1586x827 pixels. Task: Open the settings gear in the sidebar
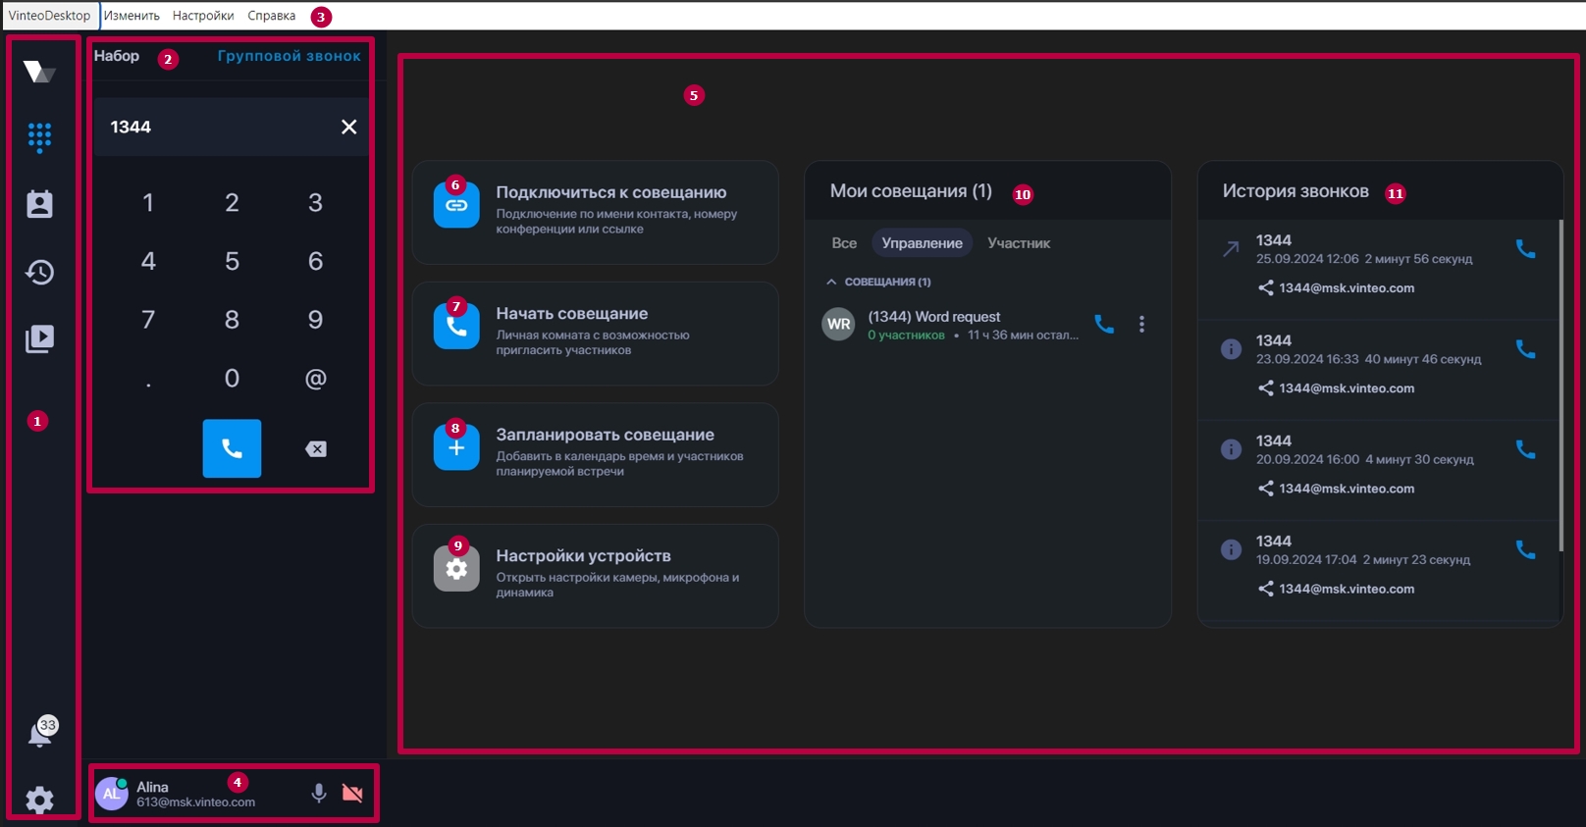point(39,801)
